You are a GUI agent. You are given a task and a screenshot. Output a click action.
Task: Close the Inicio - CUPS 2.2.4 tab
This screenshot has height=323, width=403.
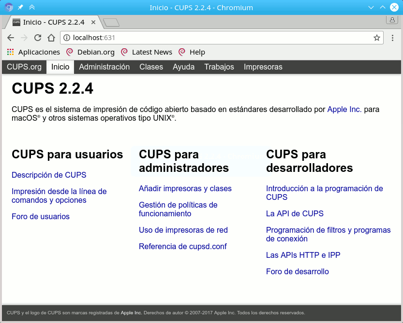(93, 22)
